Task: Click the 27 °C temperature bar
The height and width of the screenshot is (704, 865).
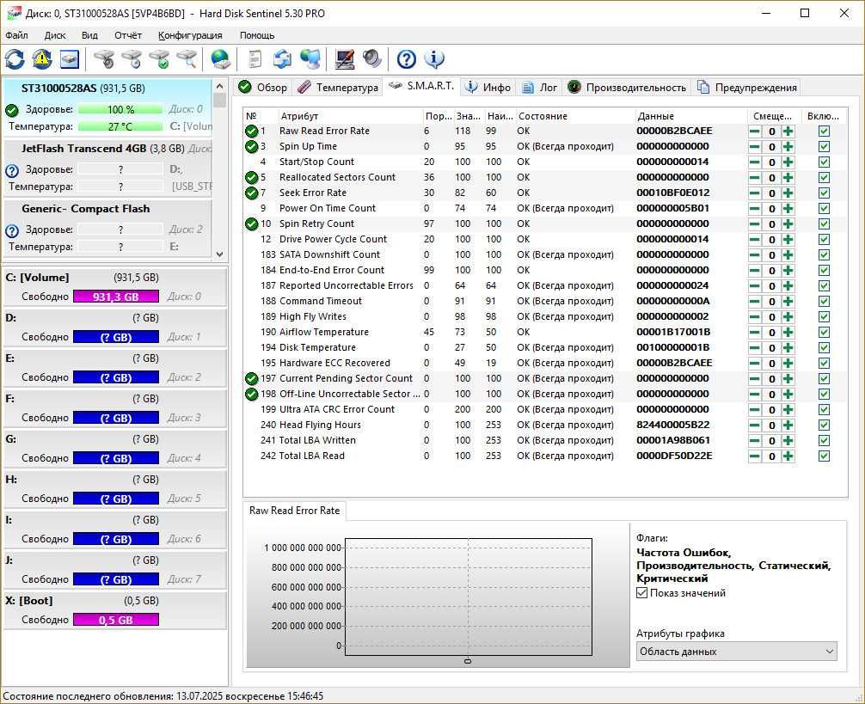Action: (x=120, y=127)
